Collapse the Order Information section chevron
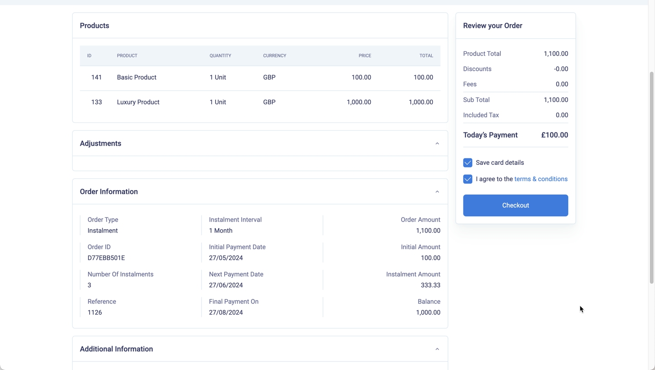Image resolution: width=655 pixels, height=370 pixels. click(x=437, y=192)
